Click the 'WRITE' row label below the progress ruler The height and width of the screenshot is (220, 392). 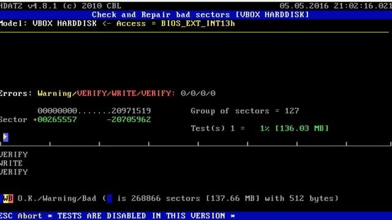(x=11, y=163)
